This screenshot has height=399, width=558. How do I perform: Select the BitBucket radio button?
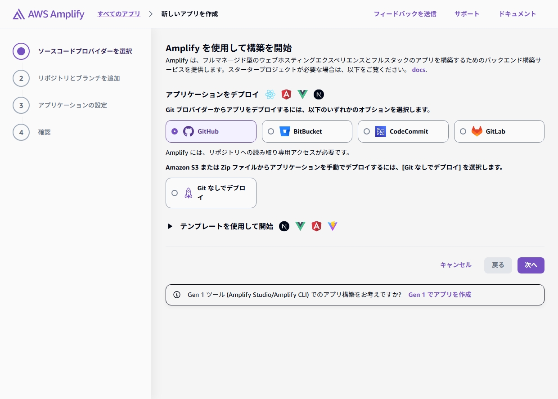pos(271,131)
